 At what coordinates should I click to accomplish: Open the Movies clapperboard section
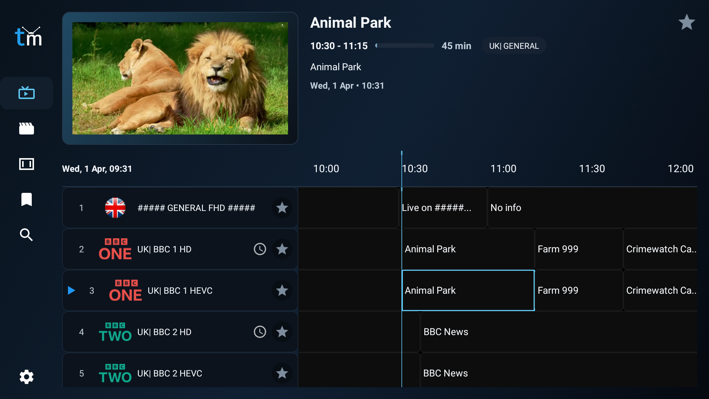27,129
